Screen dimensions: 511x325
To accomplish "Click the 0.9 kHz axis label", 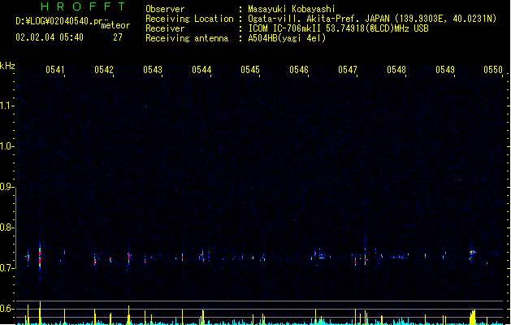I will [6, 187].
